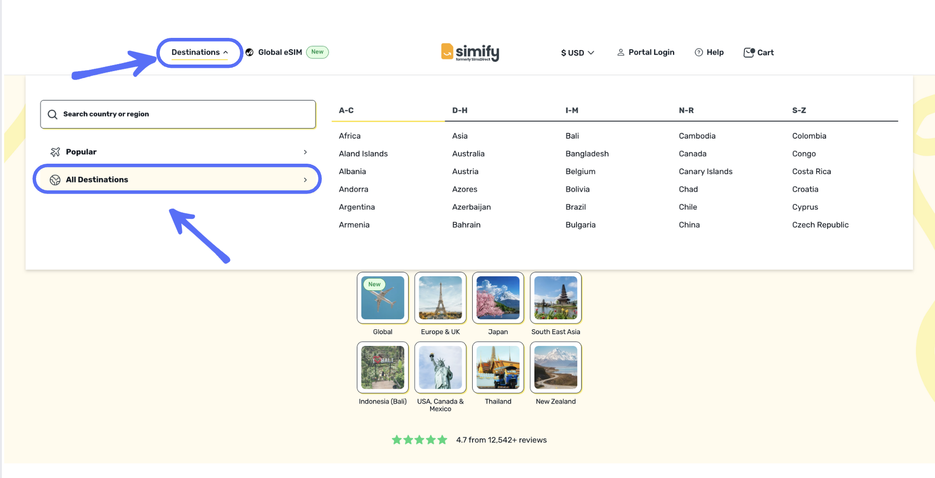Switch to the D-H tab

tap(460, 110)
